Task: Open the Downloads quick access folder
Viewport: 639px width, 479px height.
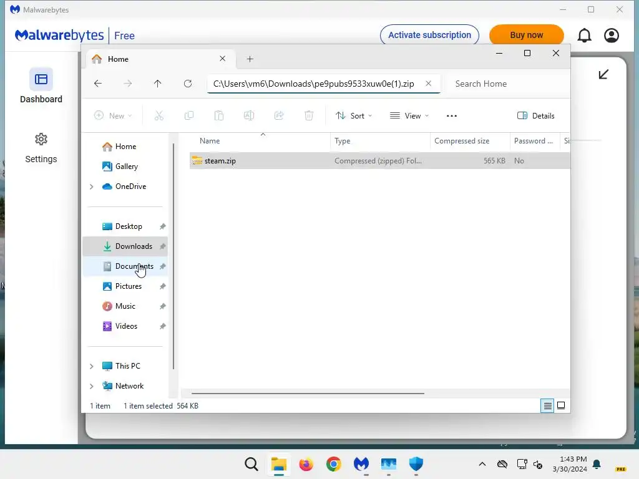Action: click(x=125, y=246)
